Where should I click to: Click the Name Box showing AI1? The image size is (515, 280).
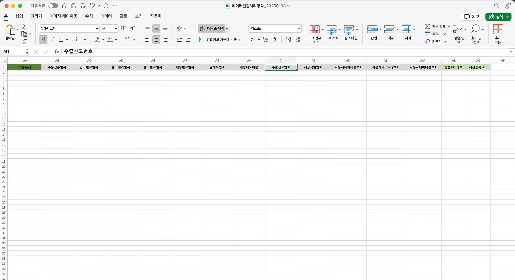coord(14,51)
